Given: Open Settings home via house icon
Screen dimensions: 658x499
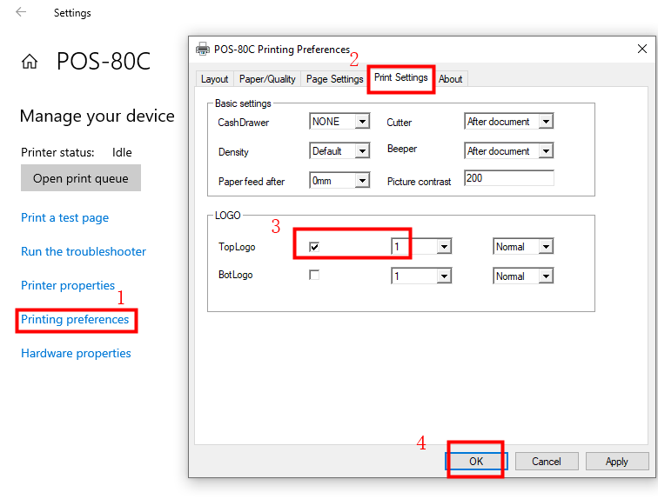Looking at the screenshot, I should [30, 62].
